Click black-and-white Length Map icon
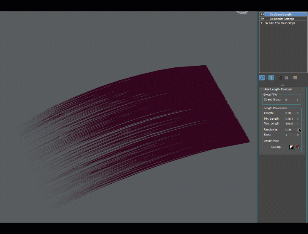 tap(291, 147)
